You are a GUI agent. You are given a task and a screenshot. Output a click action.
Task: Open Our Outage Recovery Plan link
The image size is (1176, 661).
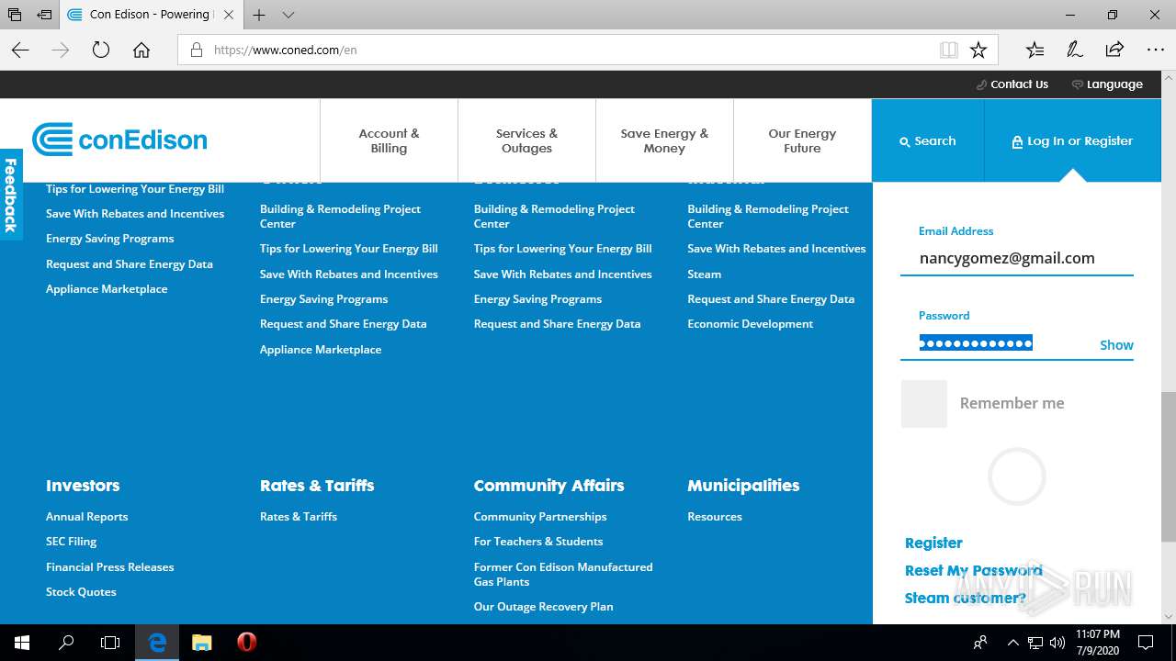[544, 607]
